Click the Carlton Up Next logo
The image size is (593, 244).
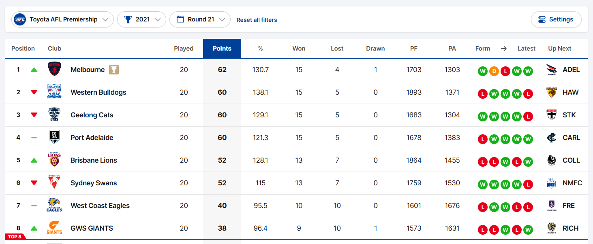pyautogui.click(x=551, y=138)
